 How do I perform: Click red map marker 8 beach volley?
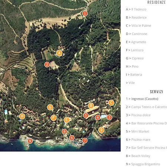tap(65, 131)
